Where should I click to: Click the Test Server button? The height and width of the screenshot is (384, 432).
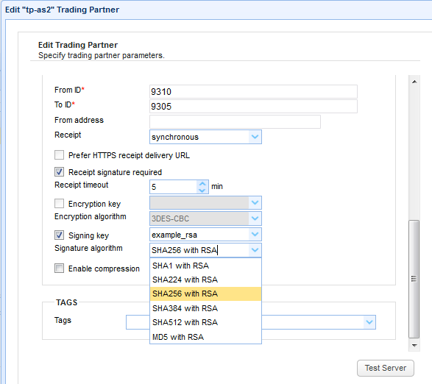coord(385,368)
